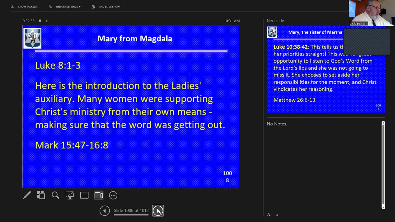Decrease notes text size

pyautogui.click(x=277, y=214)
